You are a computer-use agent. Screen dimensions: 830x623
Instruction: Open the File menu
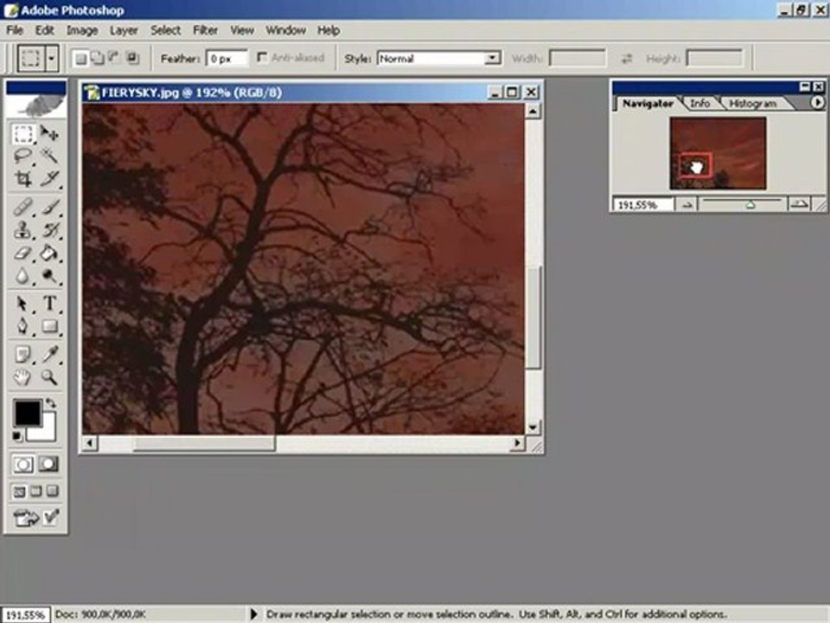[15, 30]
